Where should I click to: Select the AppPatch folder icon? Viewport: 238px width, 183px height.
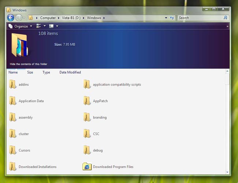[87, 101]
